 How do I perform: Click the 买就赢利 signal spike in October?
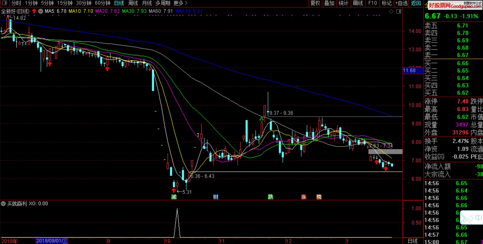pyautogui.click(x=177, y=222)
